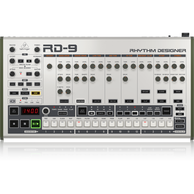Click the filter Cutoff knob

tap(12, 61)
